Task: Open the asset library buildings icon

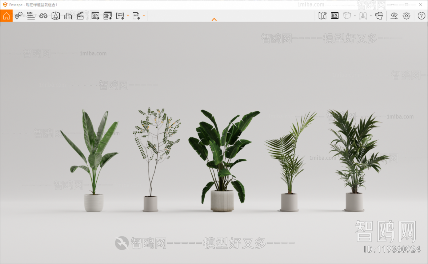Action: coord(68,16)
